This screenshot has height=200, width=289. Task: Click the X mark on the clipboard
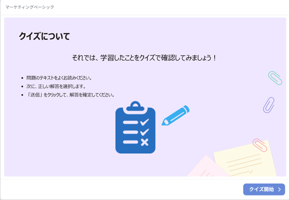click(145, 142)
